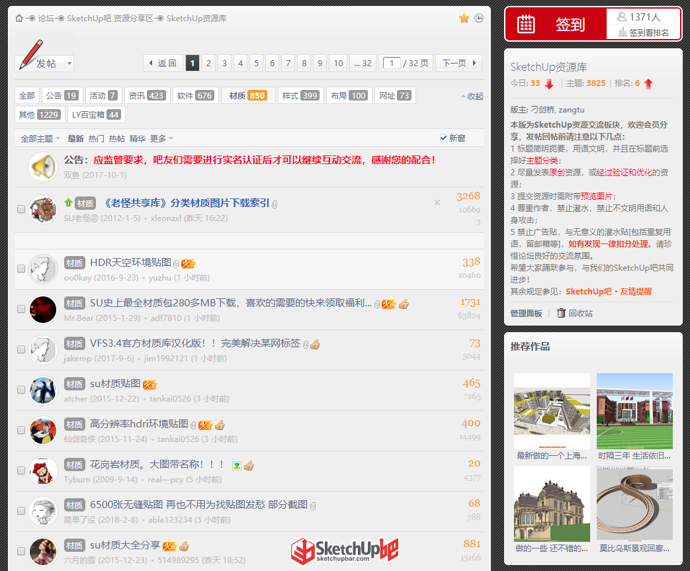Open the 莫比乌斯景观回廊 thumbnail
The height and width of the screenshot is (571, 690).
click(634, 503)
